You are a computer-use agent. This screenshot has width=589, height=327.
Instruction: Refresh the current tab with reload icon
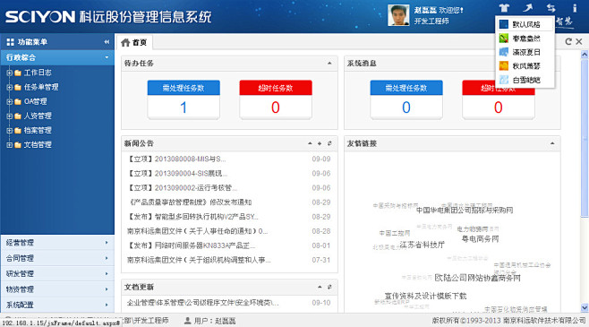(x=568, y=42)
